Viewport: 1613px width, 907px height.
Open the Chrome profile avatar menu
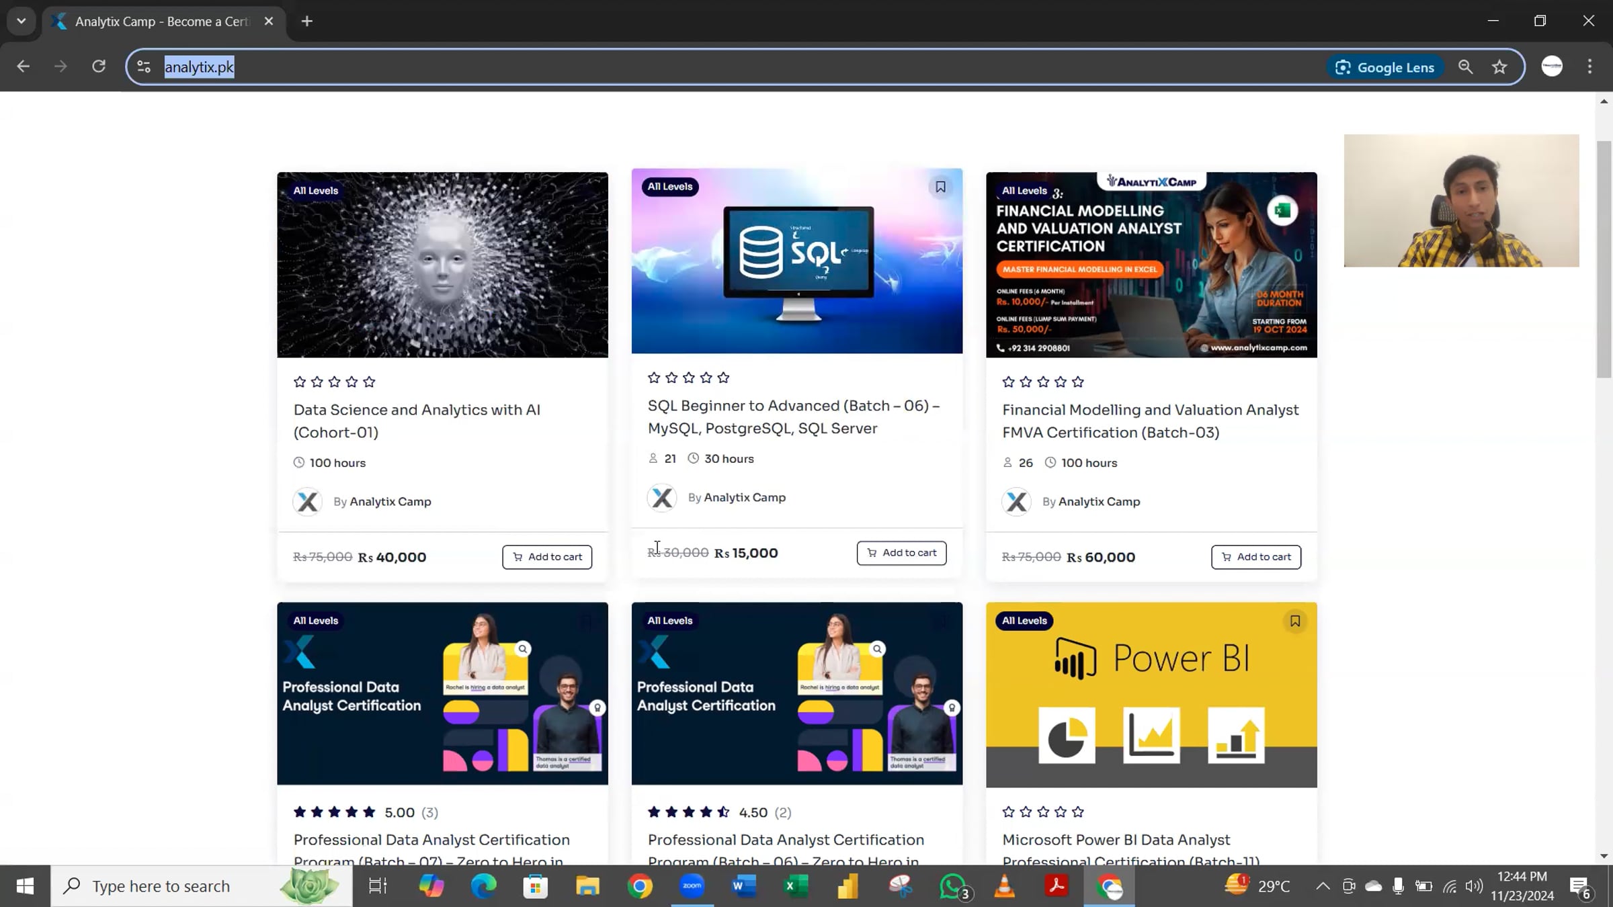1552,66
